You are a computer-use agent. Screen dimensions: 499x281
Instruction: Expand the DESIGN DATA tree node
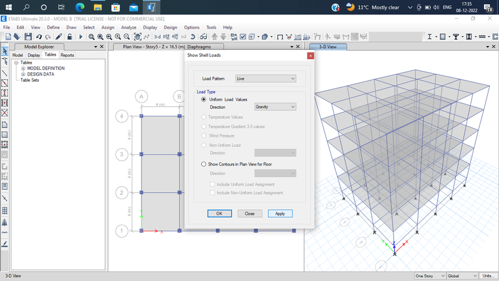pos(23,74)
